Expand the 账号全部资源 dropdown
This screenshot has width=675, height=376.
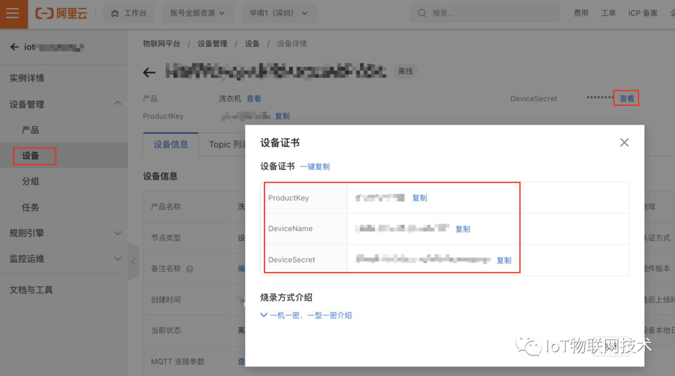point(197,13)
